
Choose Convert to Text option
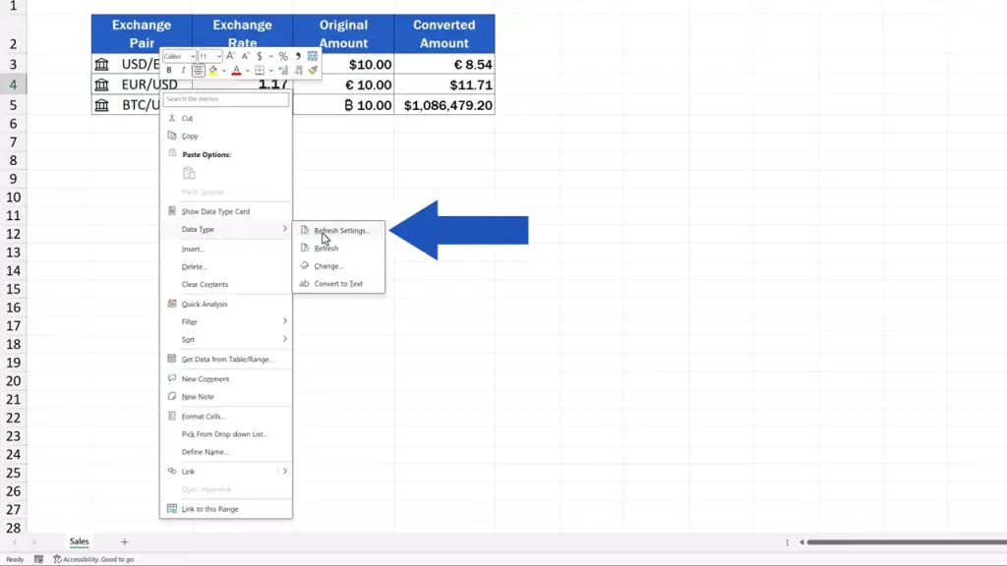pos(338,284)
